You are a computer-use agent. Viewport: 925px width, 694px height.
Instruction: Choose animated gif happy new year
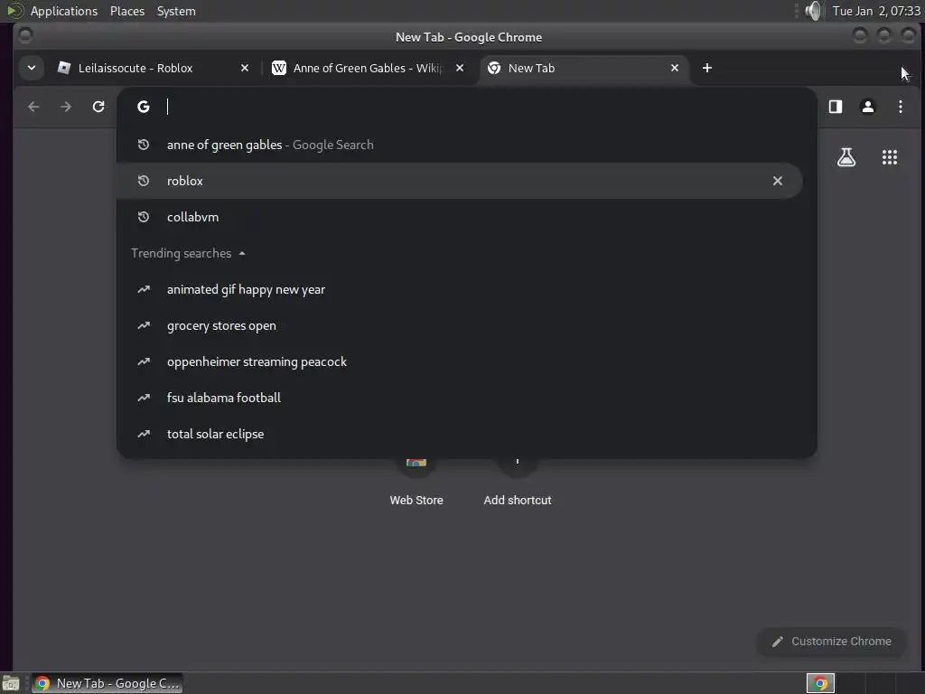click(x=460, y=290)
